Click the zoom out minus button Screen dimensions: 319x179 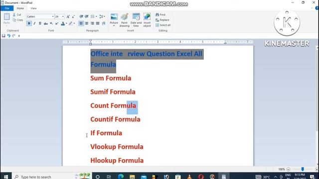click(288, 169)
